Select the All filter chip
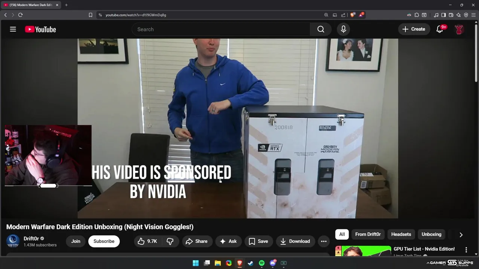 click(x=342, y=234)
